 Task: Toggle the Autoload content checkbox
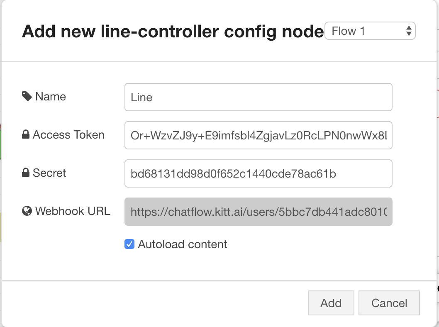[129, 244]
